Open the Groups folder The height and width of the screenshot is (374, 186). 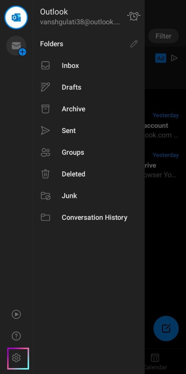89,152
